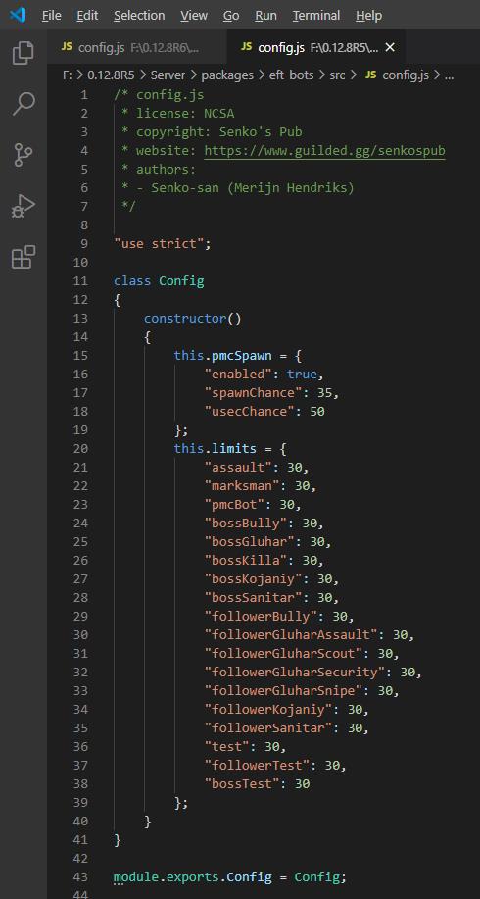This screenshot has width=480, height=899.
Task: Switch to the config.js R6 tab
Action: tap(137, 48)
